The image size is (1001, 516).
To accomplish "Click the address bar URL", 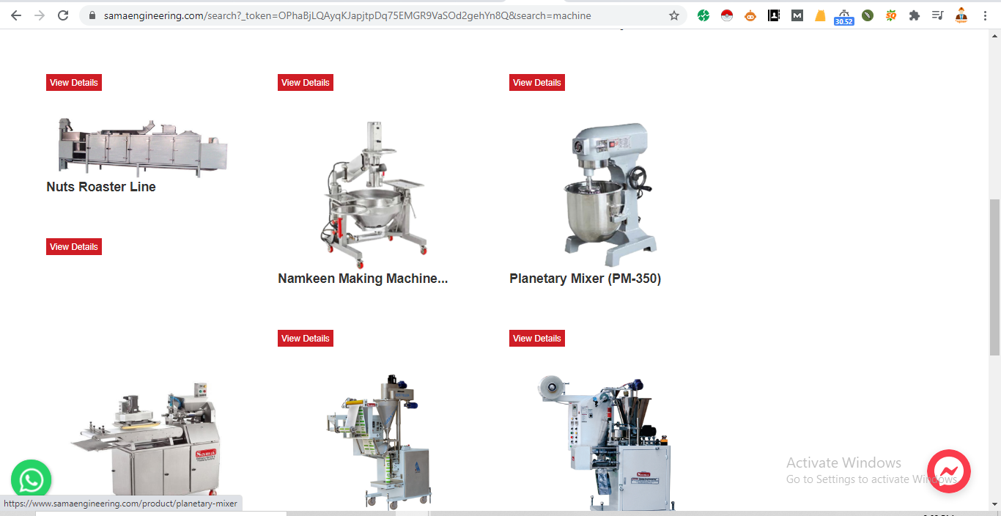I will [347, 15].
